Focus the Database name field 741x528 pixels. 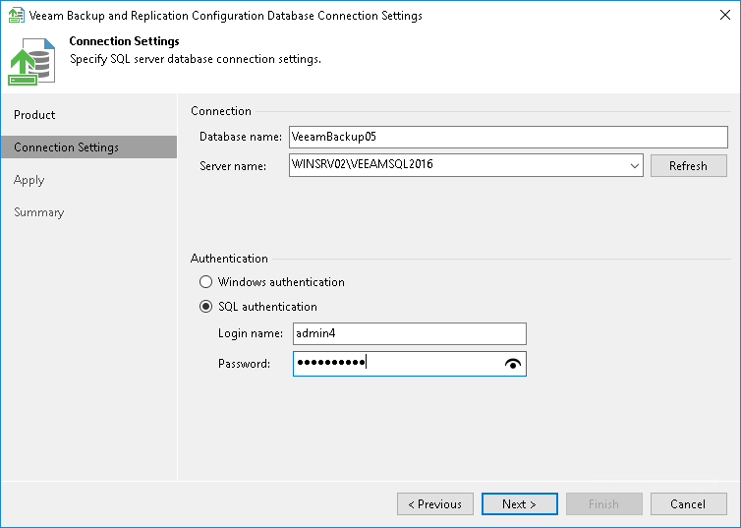508,137
